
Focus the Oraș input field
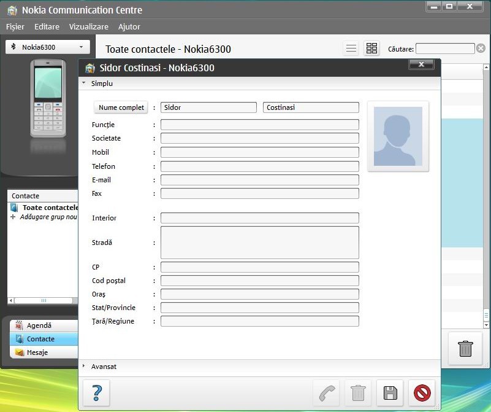click(x=259, y=294)
